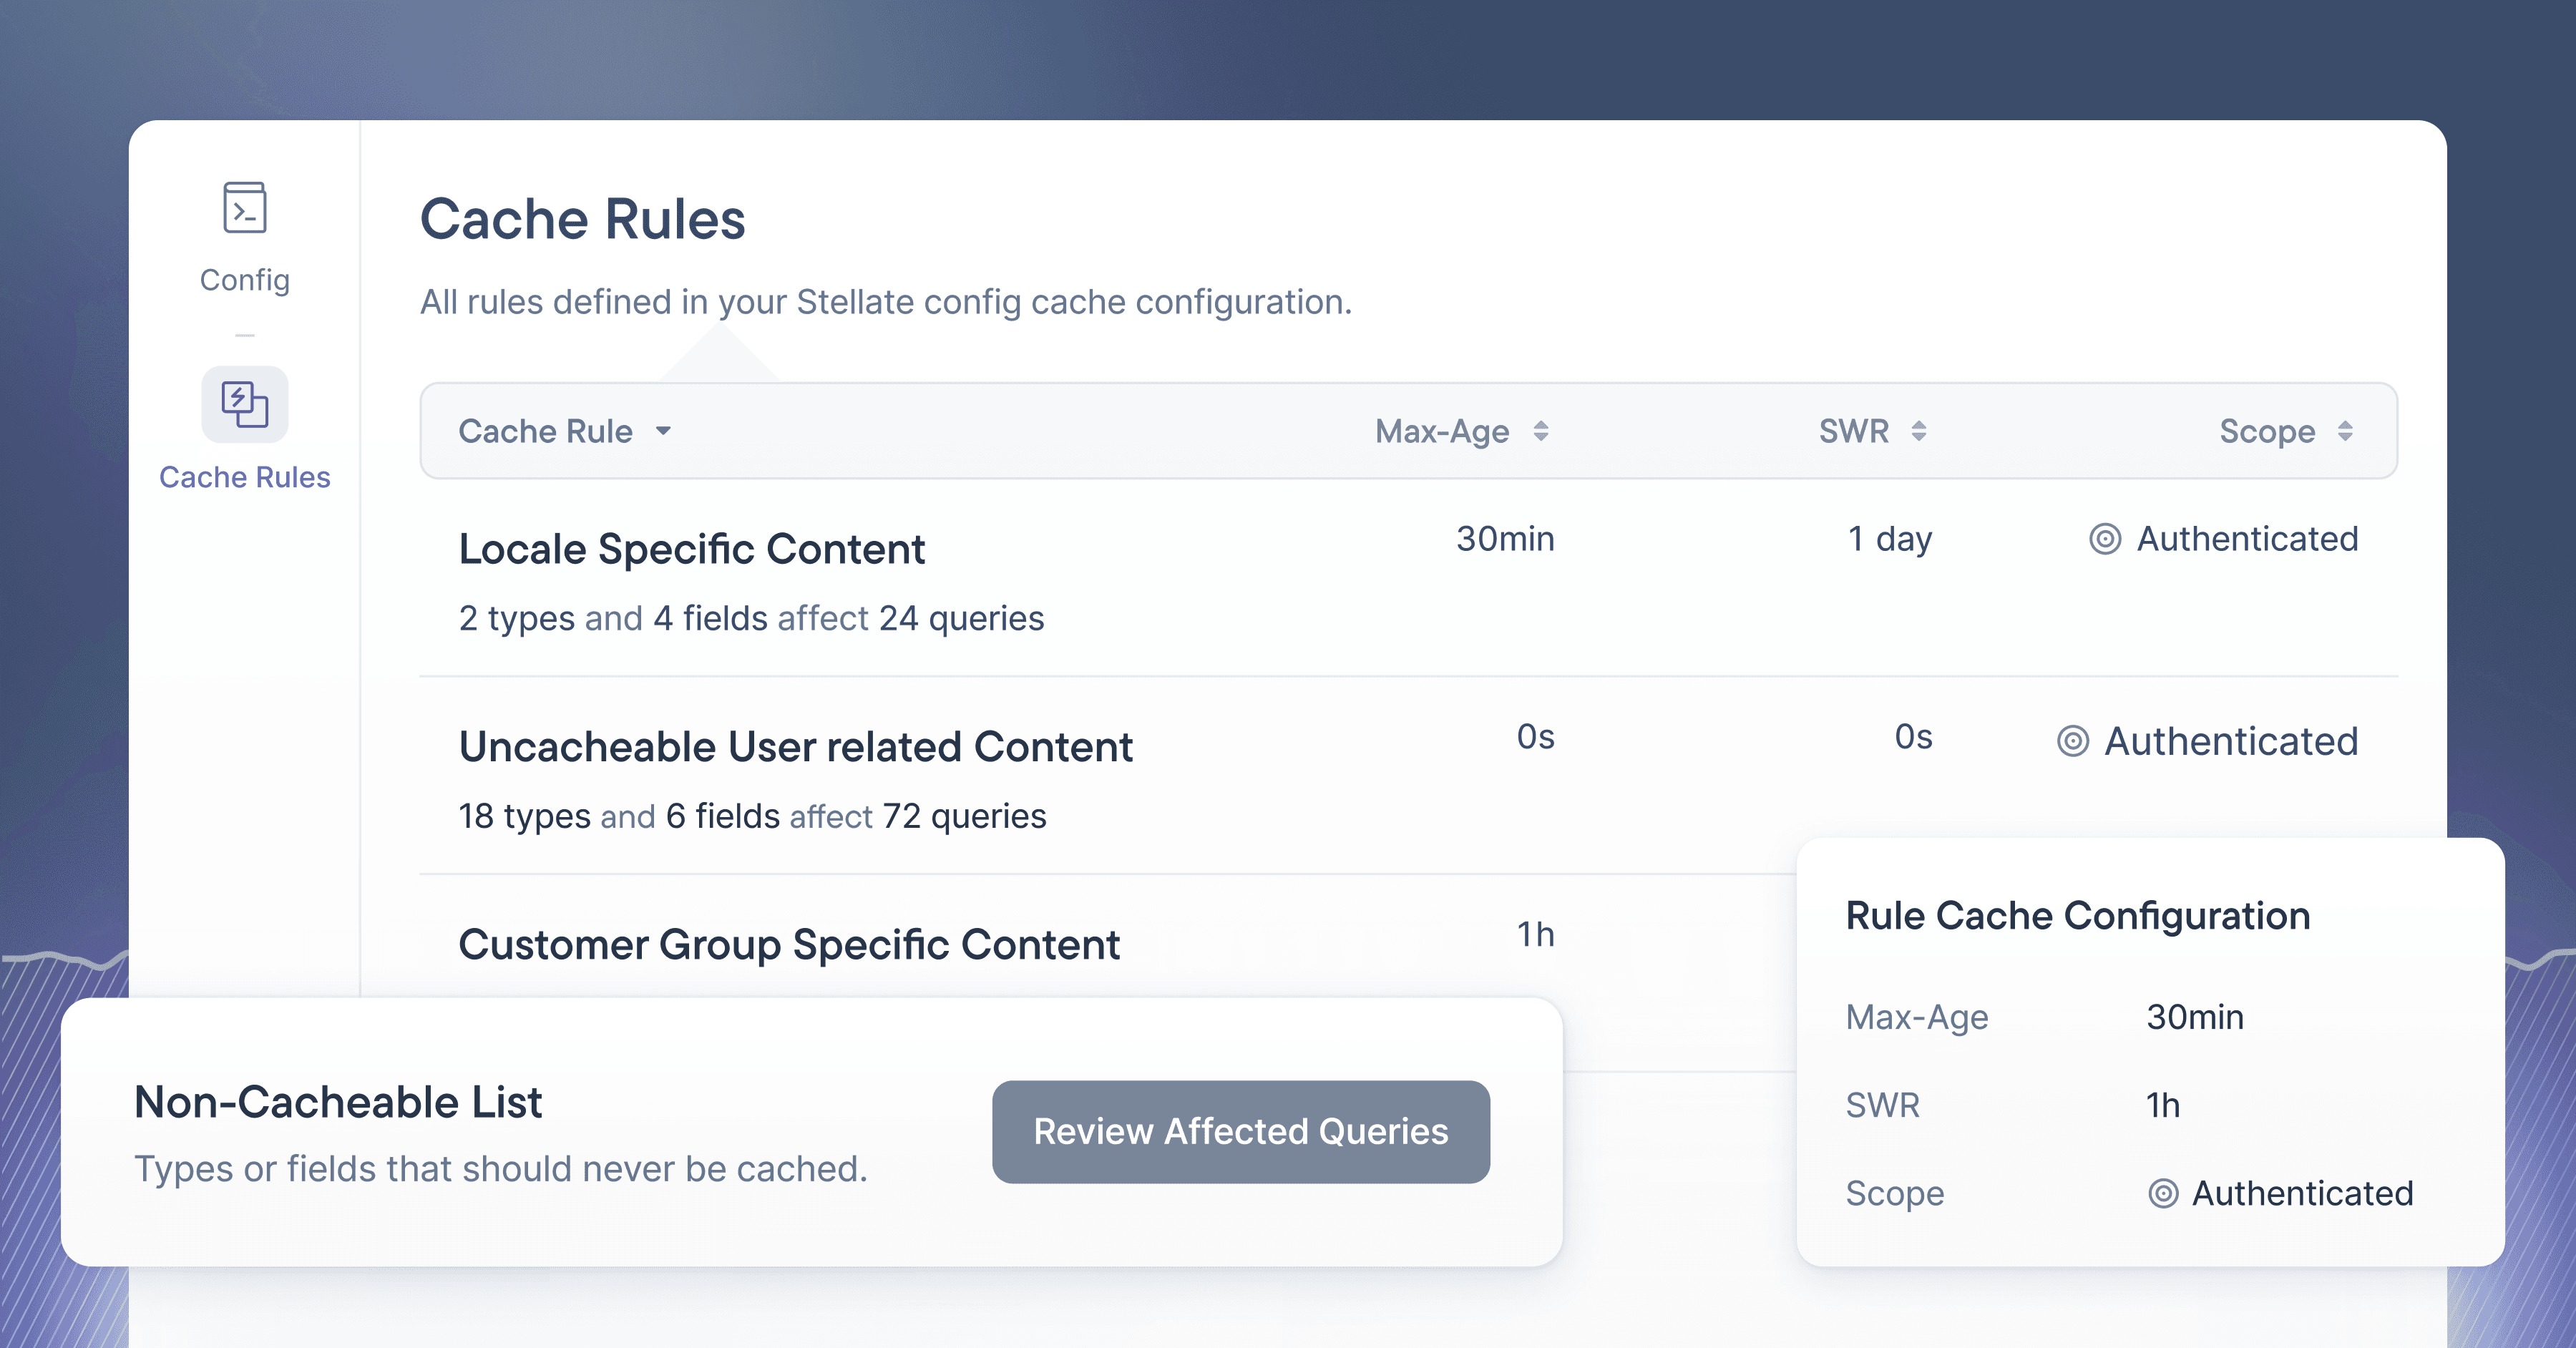The height and width of the screenshot is (1348, 2576).
Task: Switch to the Config tab label
Action: tap(244, 280)
